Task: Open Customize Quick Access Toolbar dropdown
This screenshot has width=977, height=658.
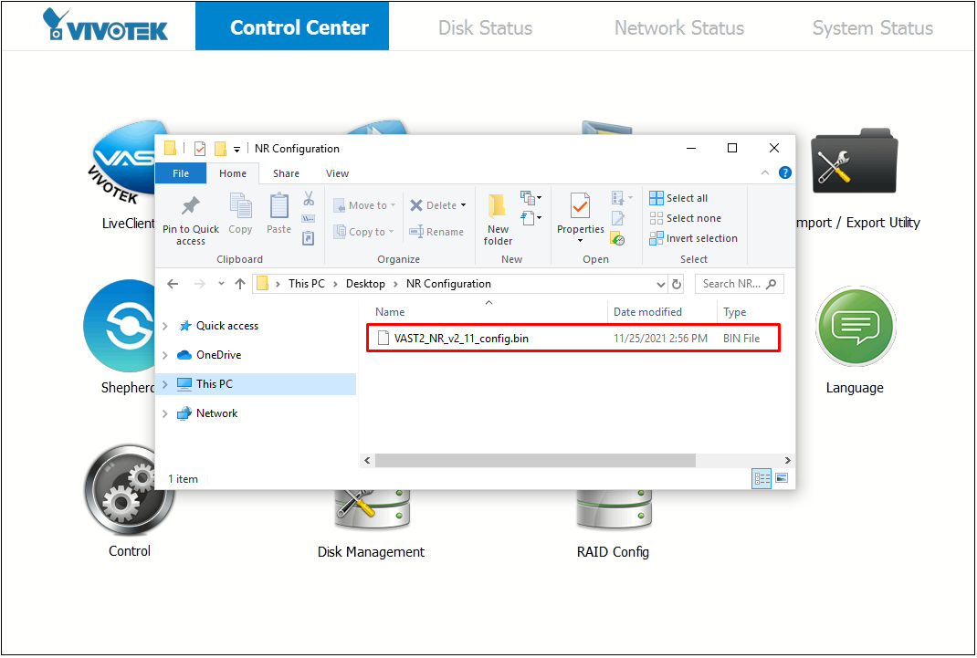Action: click(x=236, y=150)
